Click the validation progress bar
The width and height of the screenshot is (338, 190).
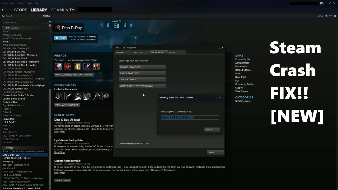[190, 117]
